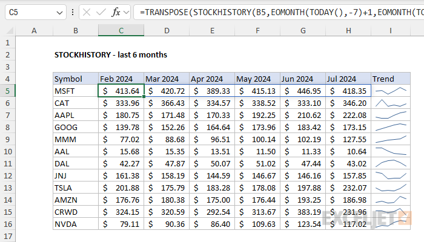Click the Apr 2024 header cell
Image resolution: width=424 pixels, height=242 pixels.
[212, 79]
